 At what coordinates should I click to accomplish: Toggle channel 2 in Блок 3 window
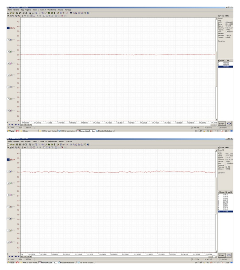tap(8, 40)
